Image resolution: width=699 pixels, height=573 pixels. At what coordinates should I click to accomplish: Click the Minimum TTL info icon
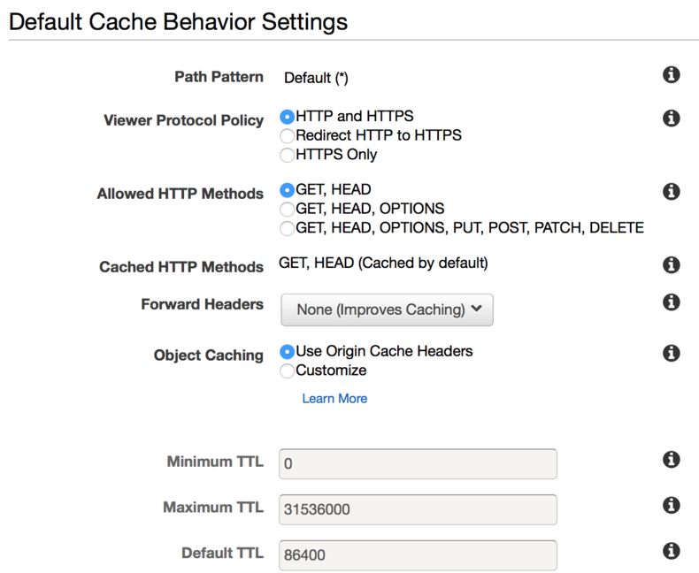pyautogui.click(x=671, y=459)
